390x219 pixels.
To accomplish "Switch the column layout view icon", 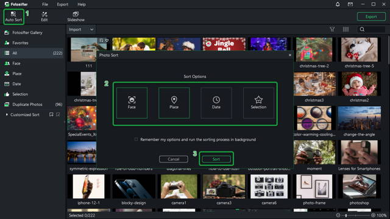I will pos(346,29).
